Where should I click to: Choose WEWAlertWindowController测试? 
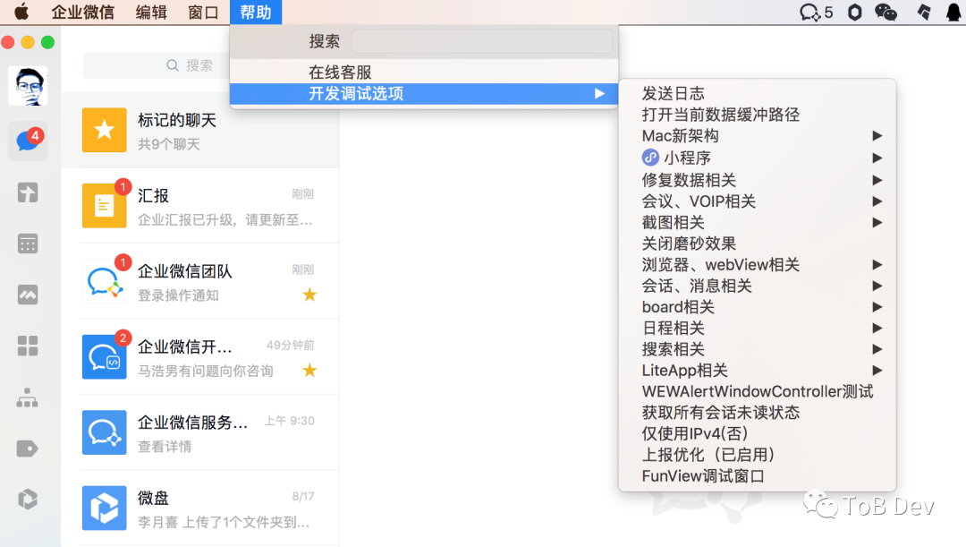[758, 391]
